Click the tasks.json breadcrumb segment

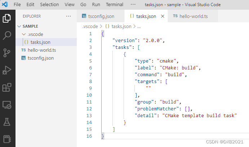[x=121, y=26]
